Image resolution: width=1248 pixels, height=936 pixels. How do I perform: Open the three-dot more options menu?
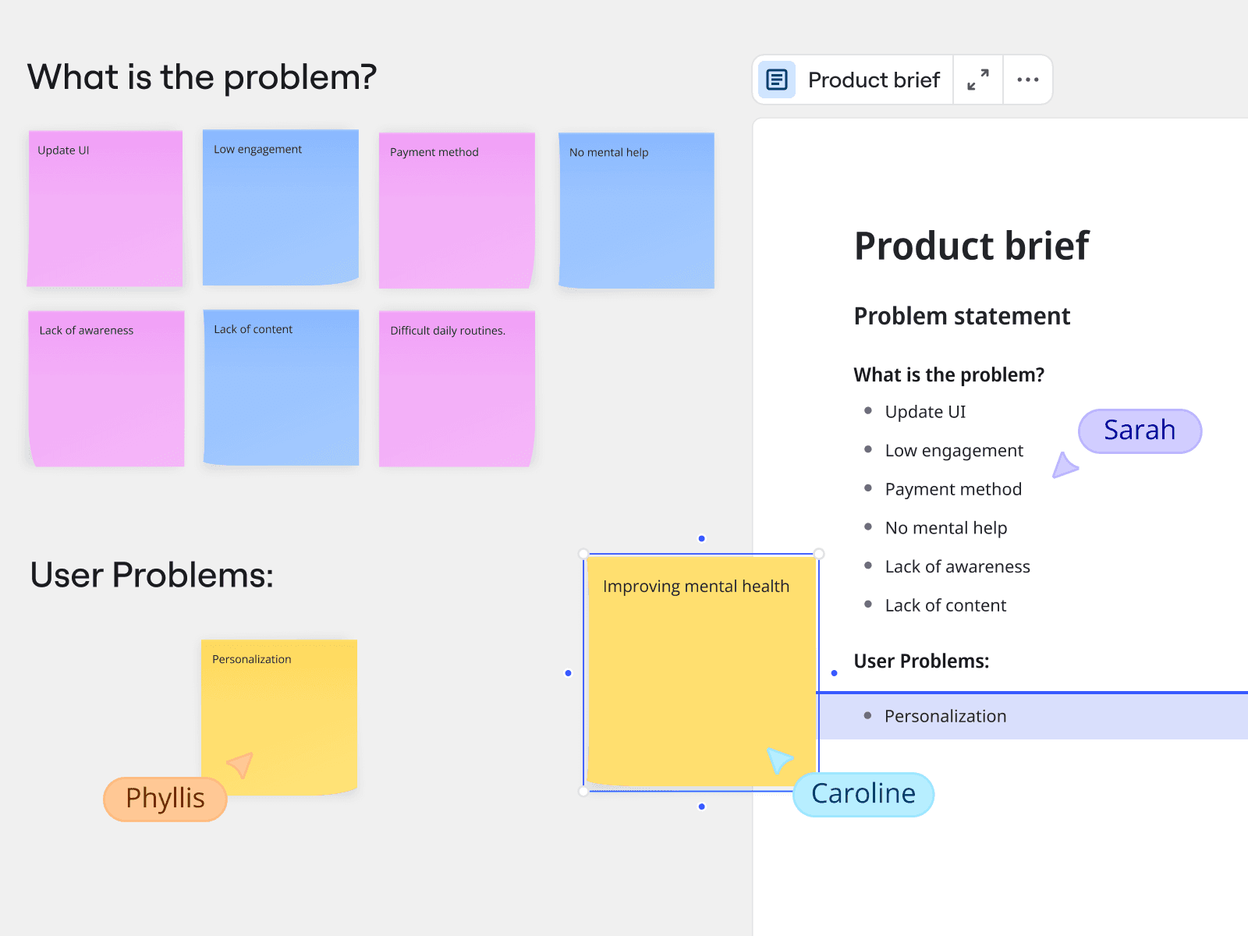(1028, 80)
